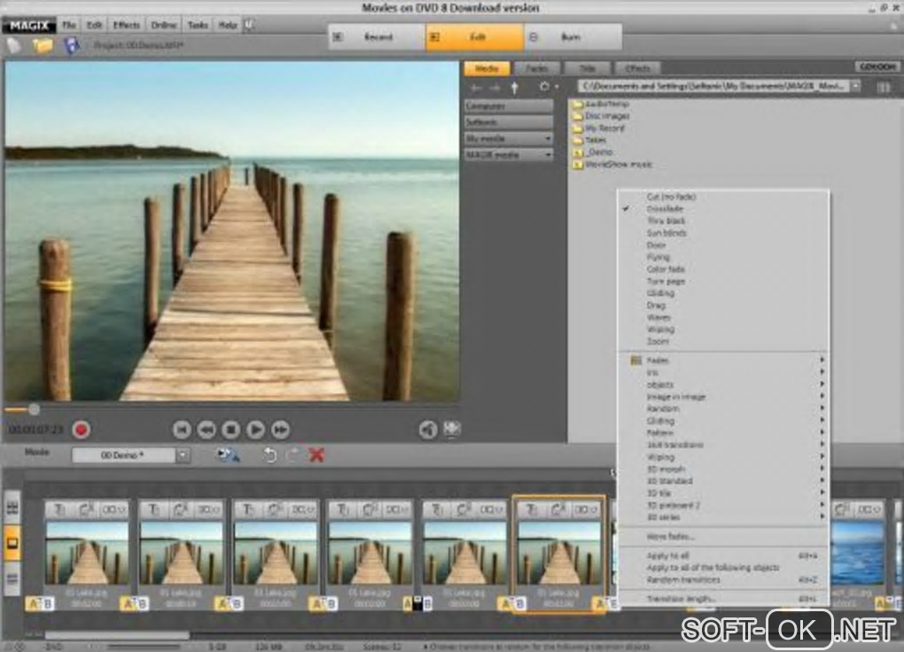Click the undo arrow icon
Screen dimensions: 904x652
pyautogui.click(x=270, y=454)
